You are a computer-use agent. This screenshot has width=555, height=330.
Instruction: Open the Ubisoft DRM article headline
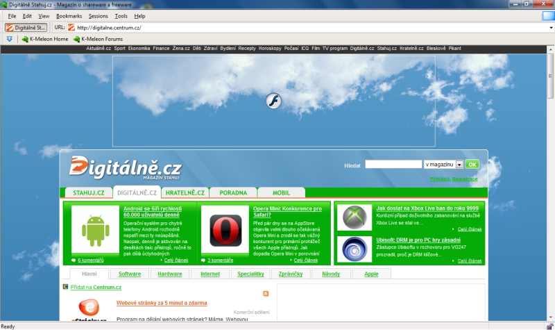(x=418, y=240)
